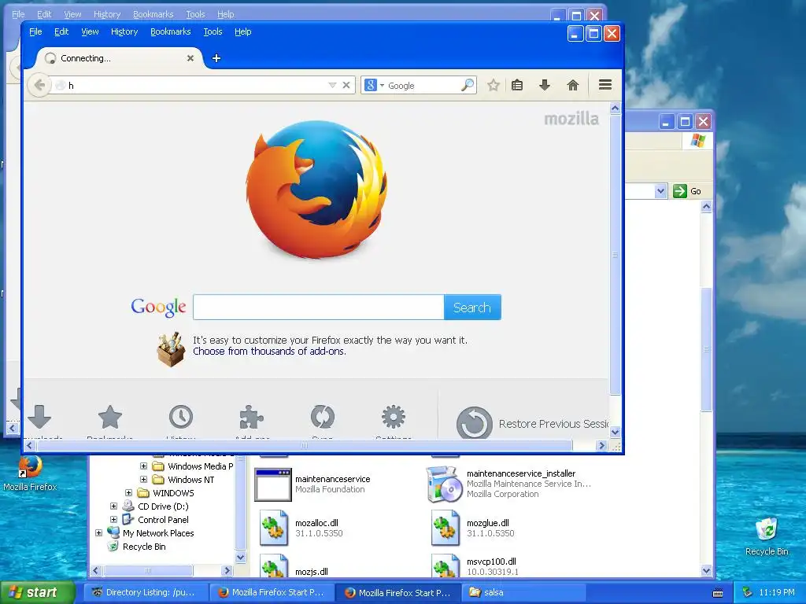Follow Choose from thousands of add-ons link
The width and height of the screenshot is (806, 604).
click(269, 352)
